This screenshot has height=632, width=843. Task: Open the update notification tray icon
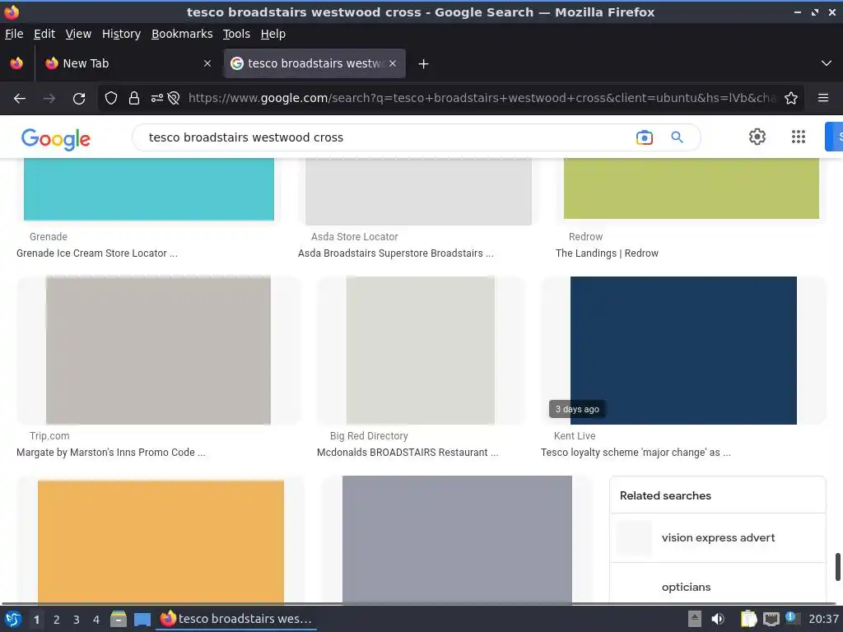(x=791, y=617)
